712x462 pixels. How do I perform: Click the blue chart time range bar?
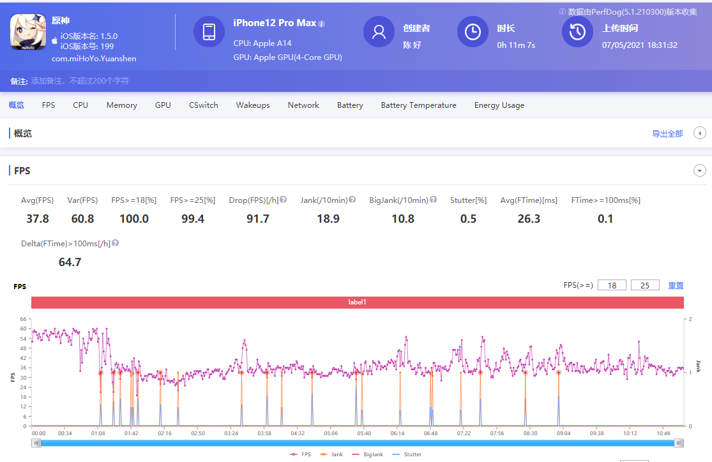click(x=358, y=443)
